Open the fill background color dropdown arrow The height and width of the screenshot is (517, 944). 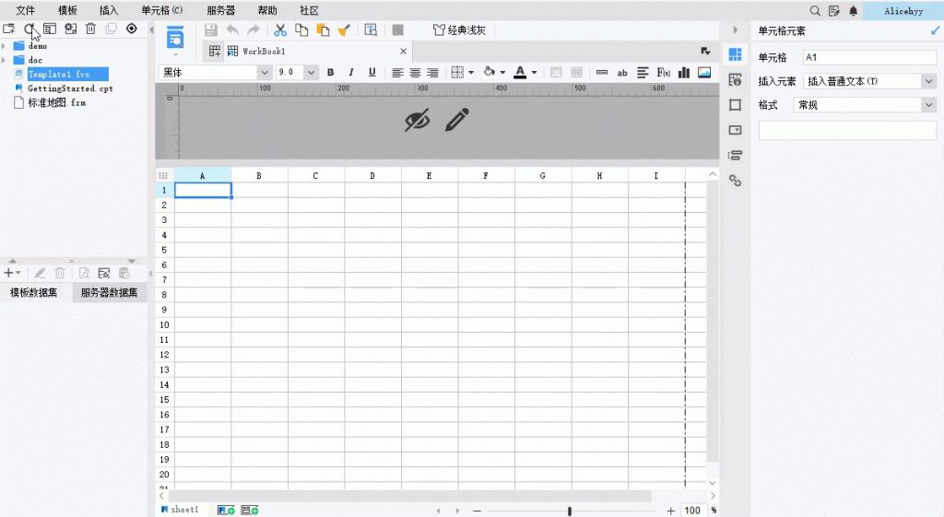click(502, 73)
